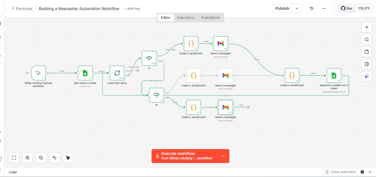The width and height of the screenshot is (376, 177).
Task: Fit workflow to view
Action: click(14, 158)
